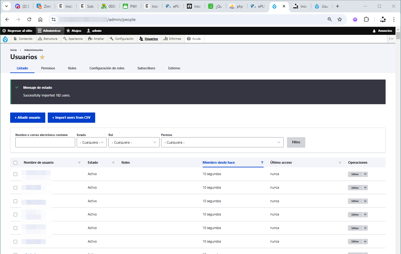Open the zoom magnifier icon in address bar

[330, 19]
